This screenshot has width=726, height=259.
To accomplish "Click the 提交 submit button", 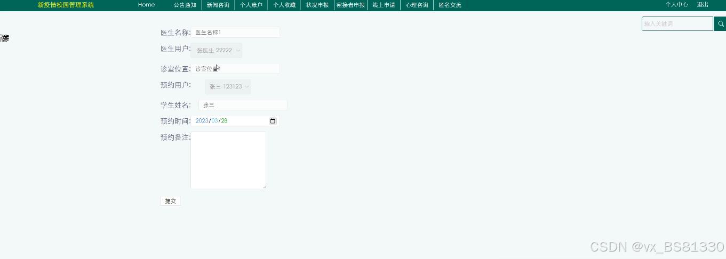I will (x=170, y=201).
